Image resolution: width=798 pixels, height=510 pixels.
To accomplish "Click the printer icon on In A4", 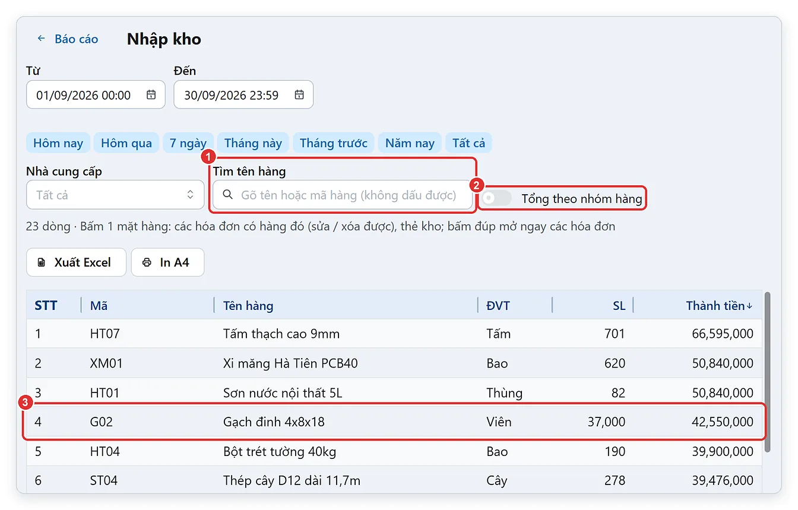I will [x=146, y=262].
